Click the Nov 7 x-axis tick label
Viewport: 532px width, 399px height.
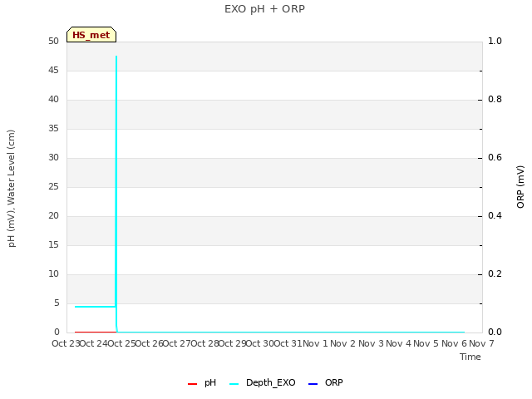pyautogui.click(x=481, y=343)
